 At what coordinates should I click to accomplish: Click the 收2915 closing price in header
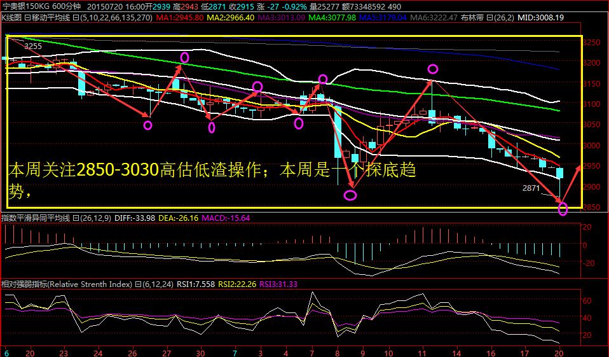click(x=242, y=6)
